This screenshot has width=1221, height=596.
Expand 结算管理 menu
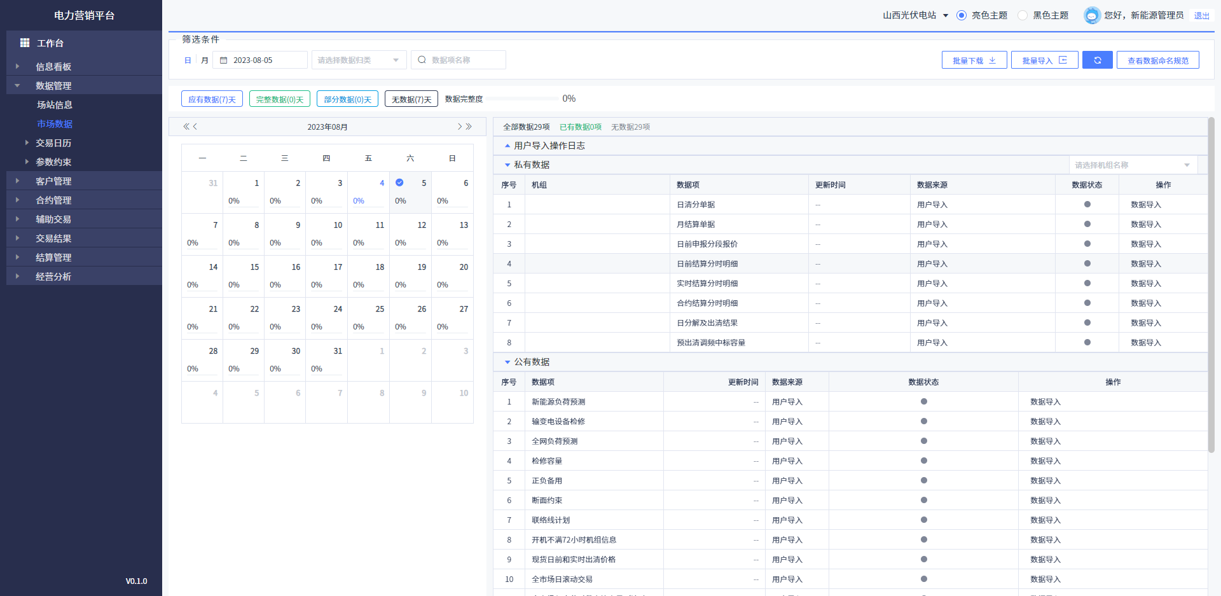pos(84,257)
